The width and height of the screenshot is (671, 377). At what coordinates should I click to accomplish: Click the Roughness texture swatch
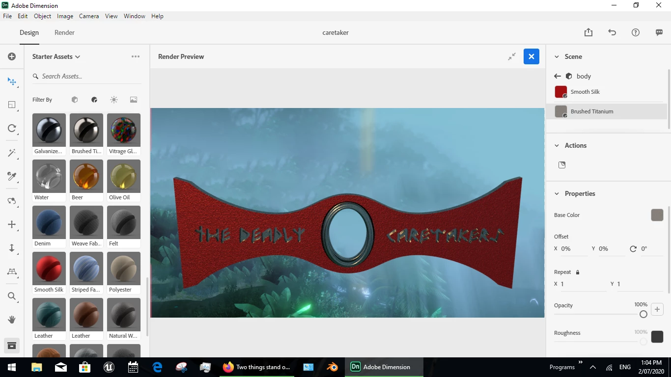tap(657, 337)
